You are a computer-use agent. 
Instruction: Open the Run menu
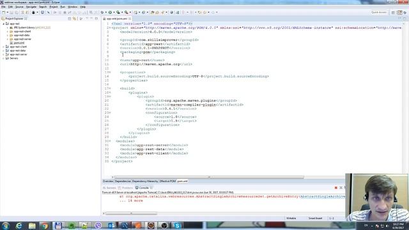tap(63, 7)
